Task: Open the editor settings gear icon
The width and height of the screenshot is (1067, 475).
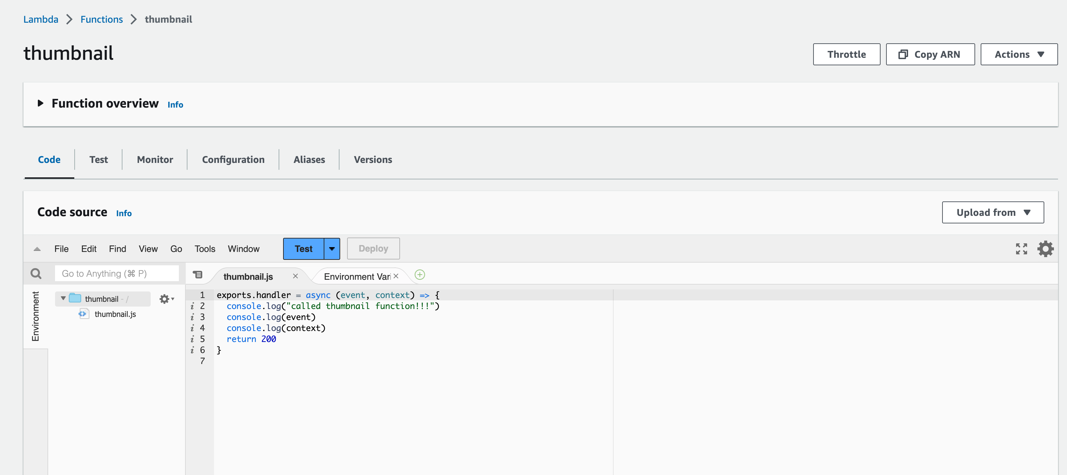Action: pyautogui.click(x=1045, y=249)
